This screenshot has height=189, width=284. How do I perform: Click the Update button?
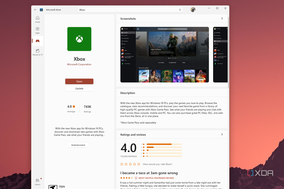pyautogui.click(x=79, y=88)
